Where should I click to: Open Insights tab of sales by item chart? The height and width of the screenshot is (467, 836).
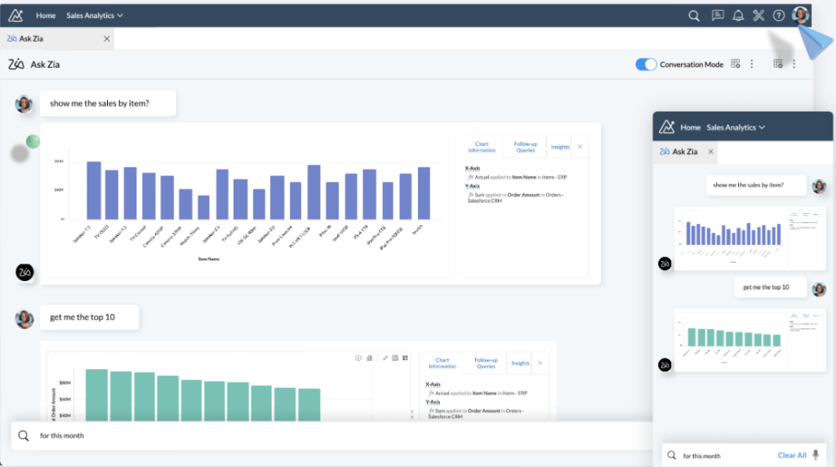(x=560, y=147)
